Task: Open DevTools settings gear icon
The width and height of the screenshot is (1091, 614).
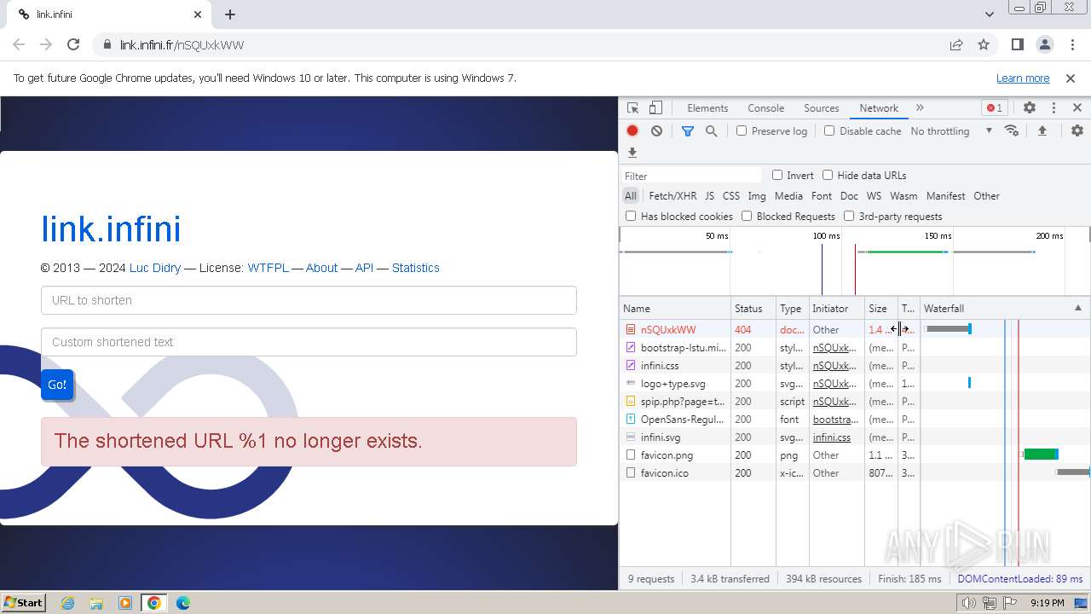Action: click(1030, 108)
